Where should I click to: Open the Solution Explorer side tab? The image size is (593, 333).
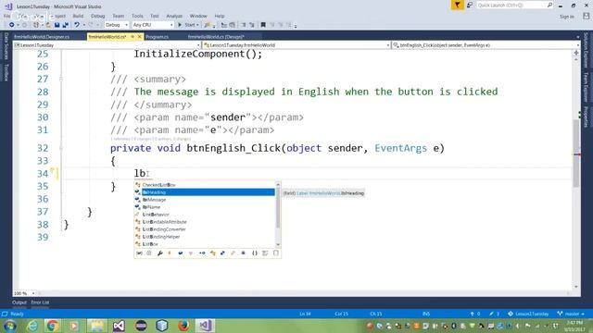(586, 50)
